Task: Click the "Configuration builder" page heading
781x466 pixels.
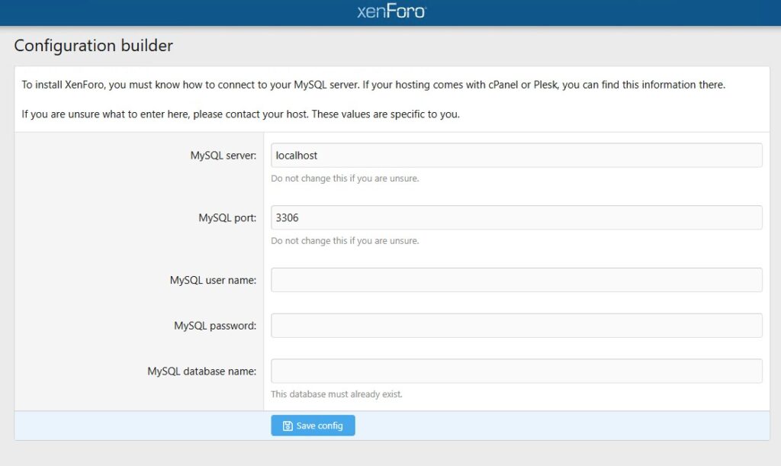Action: pos(93,46)
